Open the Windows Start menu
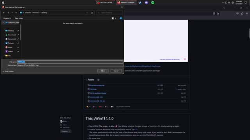Viewport: 250px width, 140px height. (x=3, y=3)
